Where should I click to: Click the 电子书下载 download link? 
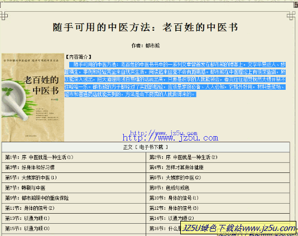[x=151, y=147]
